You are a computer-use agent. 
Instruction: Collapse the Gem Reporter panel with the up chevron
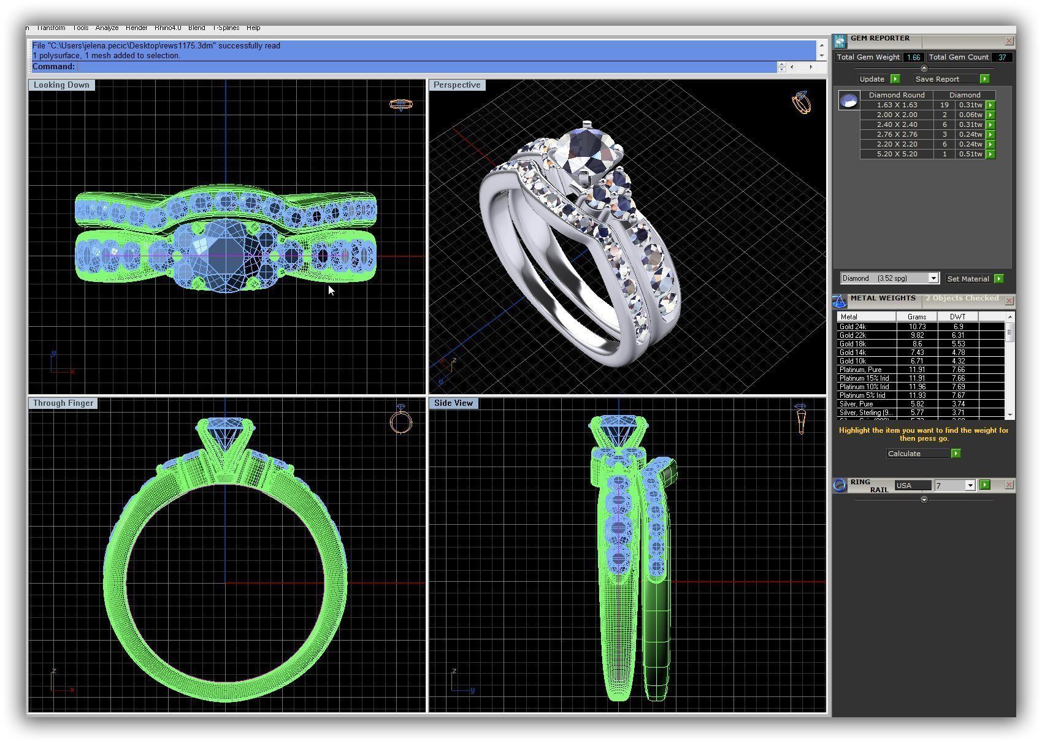pyautogui.click(x=924, y=68)
